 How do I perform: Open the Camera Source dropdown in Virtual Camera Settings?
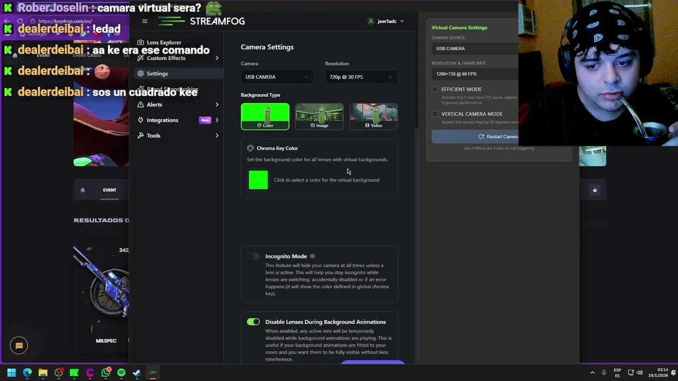click(475, 49)
